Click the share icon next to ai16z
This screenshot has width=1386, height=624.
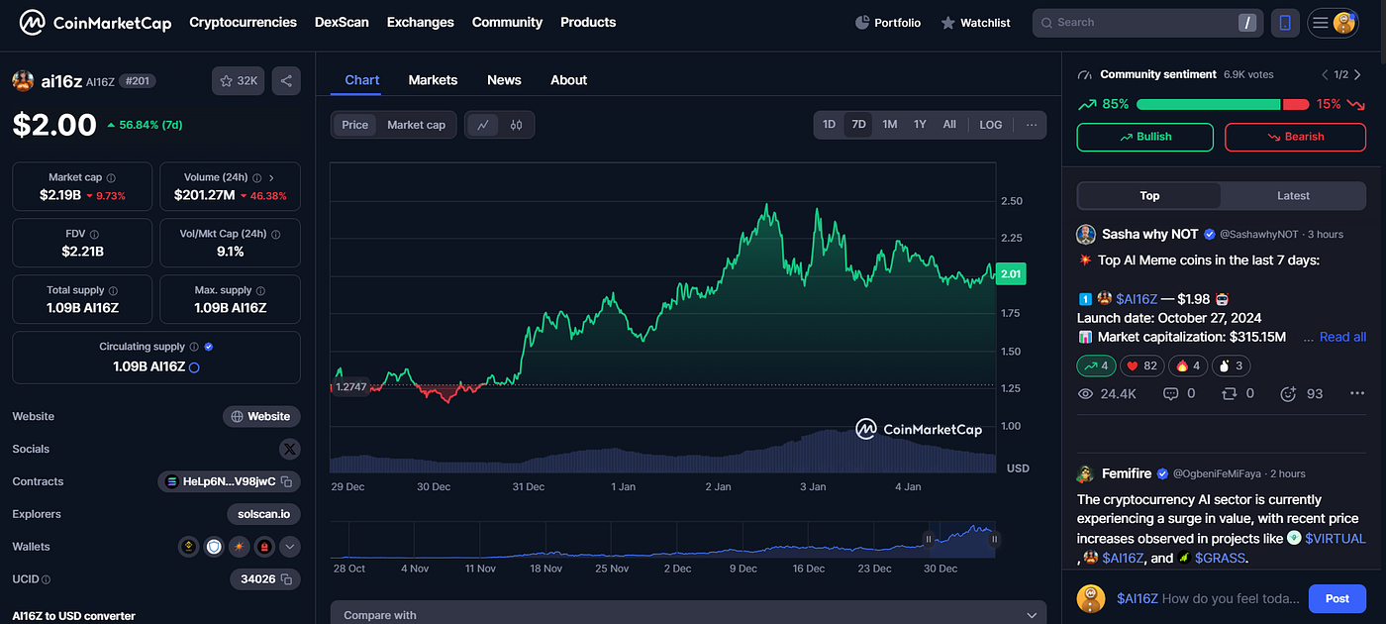(x=286, y=81)
